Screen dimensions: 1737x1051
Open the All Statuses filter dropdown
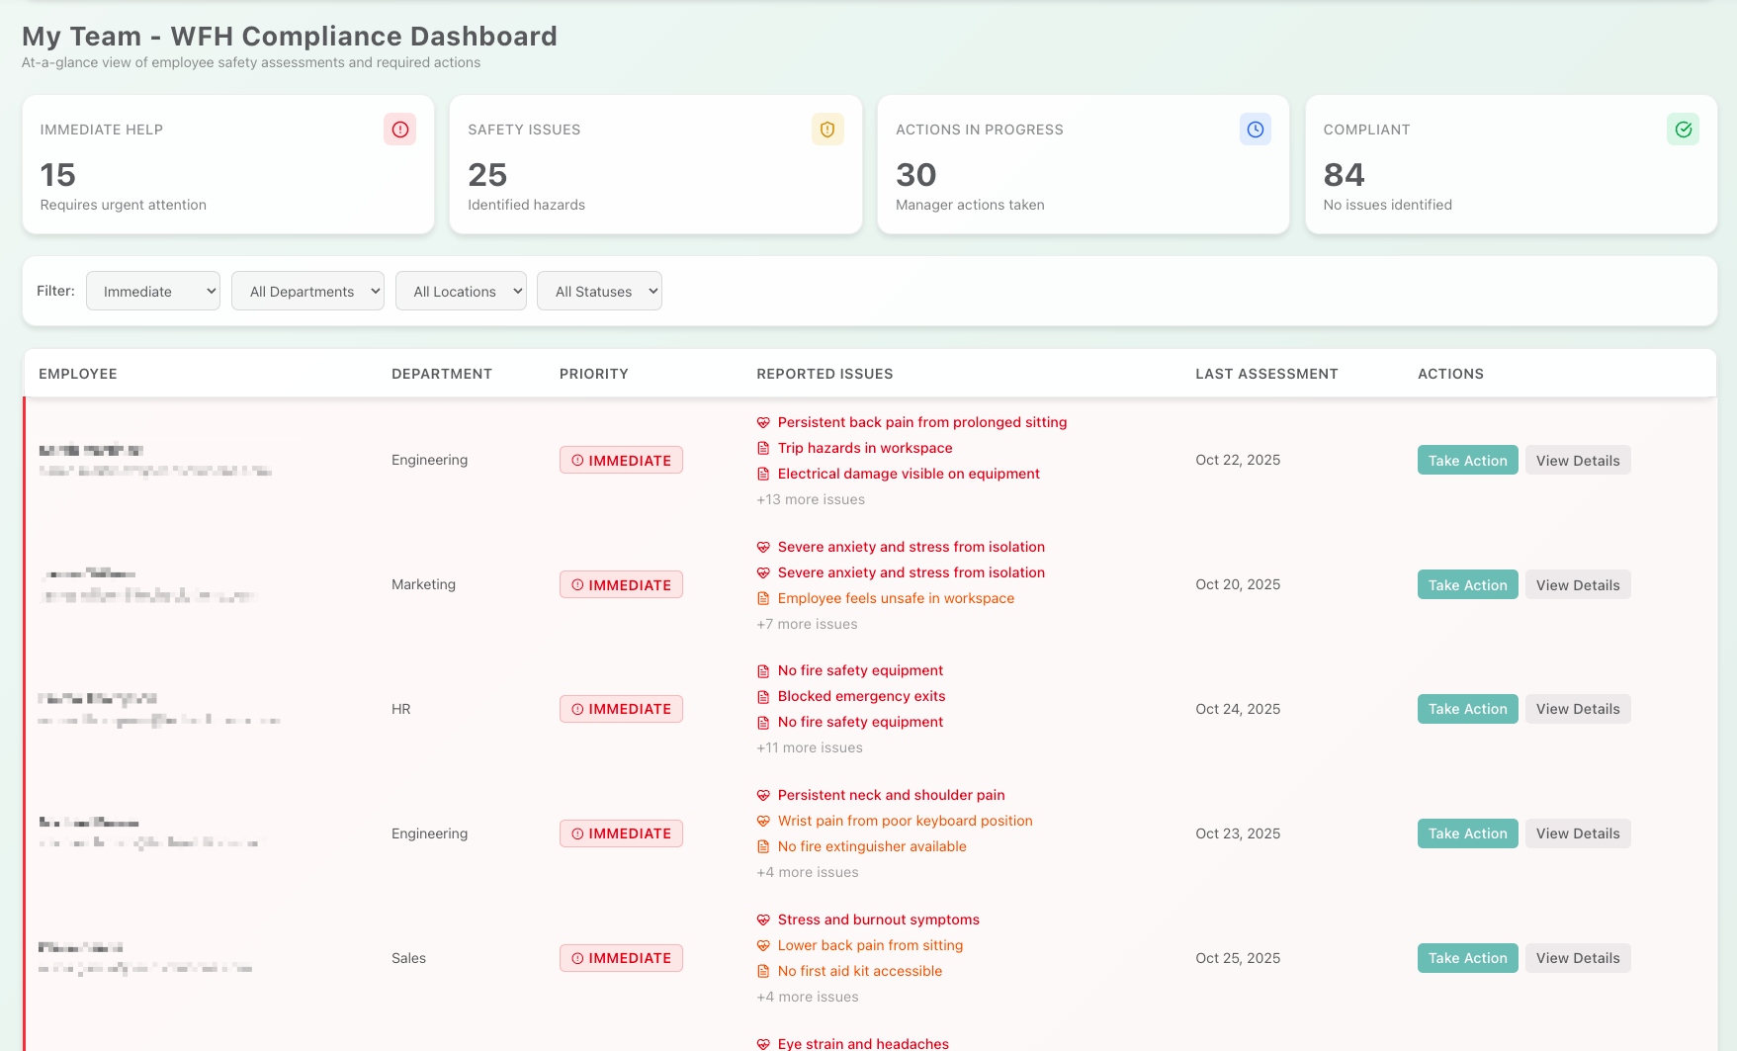tap(599, 292)
